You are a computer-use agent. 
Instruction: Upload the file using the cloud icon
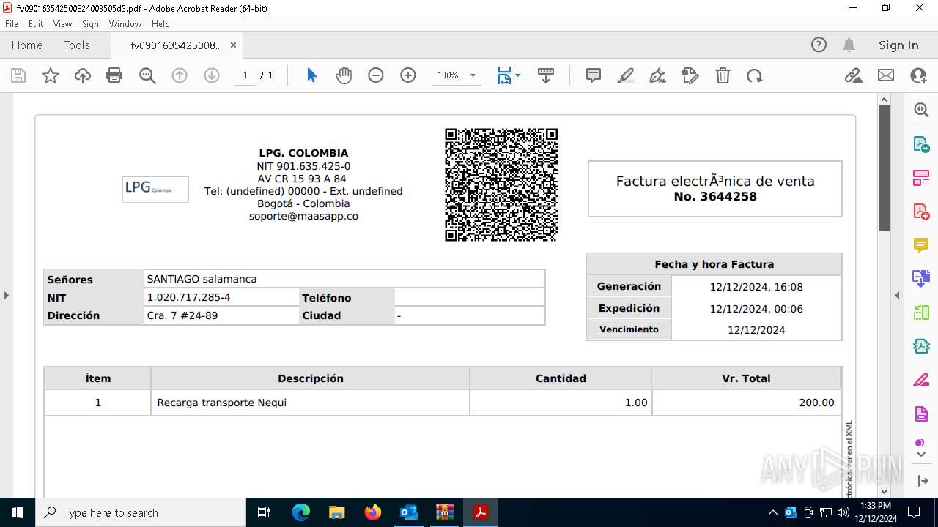pos(83,75)
